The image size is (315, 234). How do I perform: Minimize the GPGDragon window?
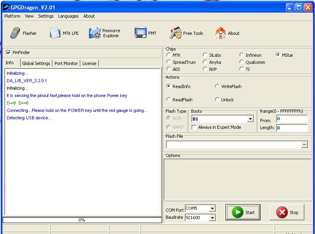point(290,7)
